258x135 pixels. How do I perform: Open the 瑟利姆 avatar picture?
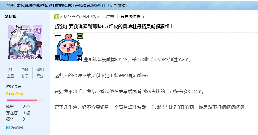click(25, 42)
